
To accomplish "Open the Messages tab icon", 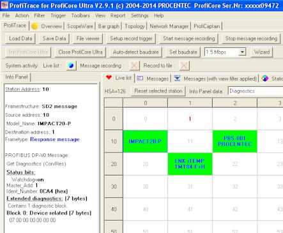I will 140,79.
